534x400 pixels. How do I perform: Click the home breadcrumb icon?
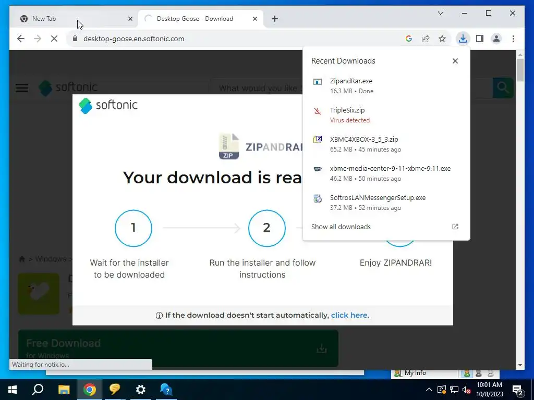22,259
